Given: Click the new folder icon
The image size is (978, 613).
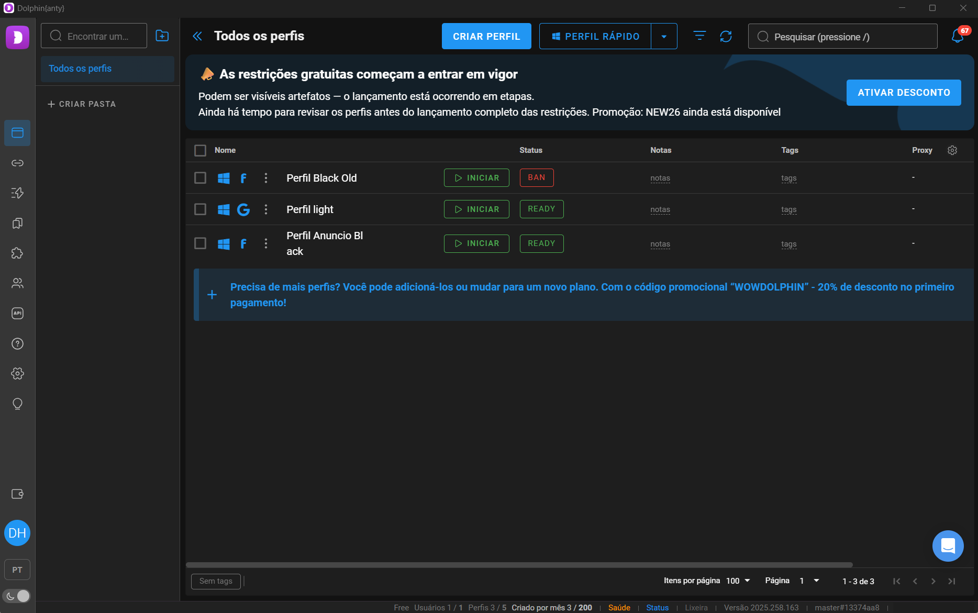Looking at the screenshot, I should [x=162, y=36].
